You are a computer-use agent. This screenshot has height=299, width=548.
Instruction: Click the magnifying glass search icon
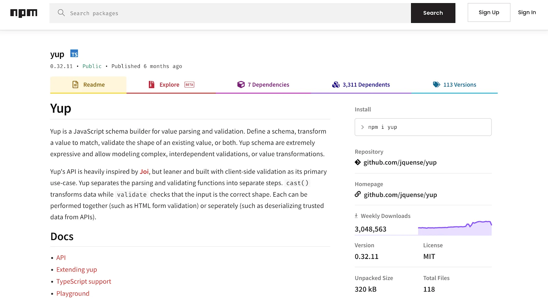click(61, 13)
